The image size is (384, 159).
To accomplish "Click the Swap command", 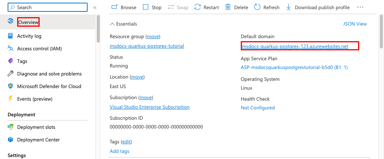I will (178, 7).
